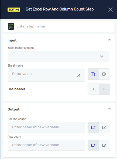Set Has header to T
Viewport: 117px width, 159px height.
tap(93, 89)
